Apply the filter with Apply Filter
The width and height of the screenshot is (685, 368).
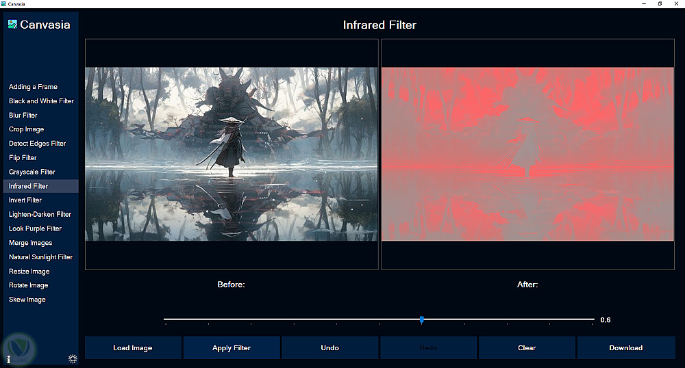[x=232, y=347]
